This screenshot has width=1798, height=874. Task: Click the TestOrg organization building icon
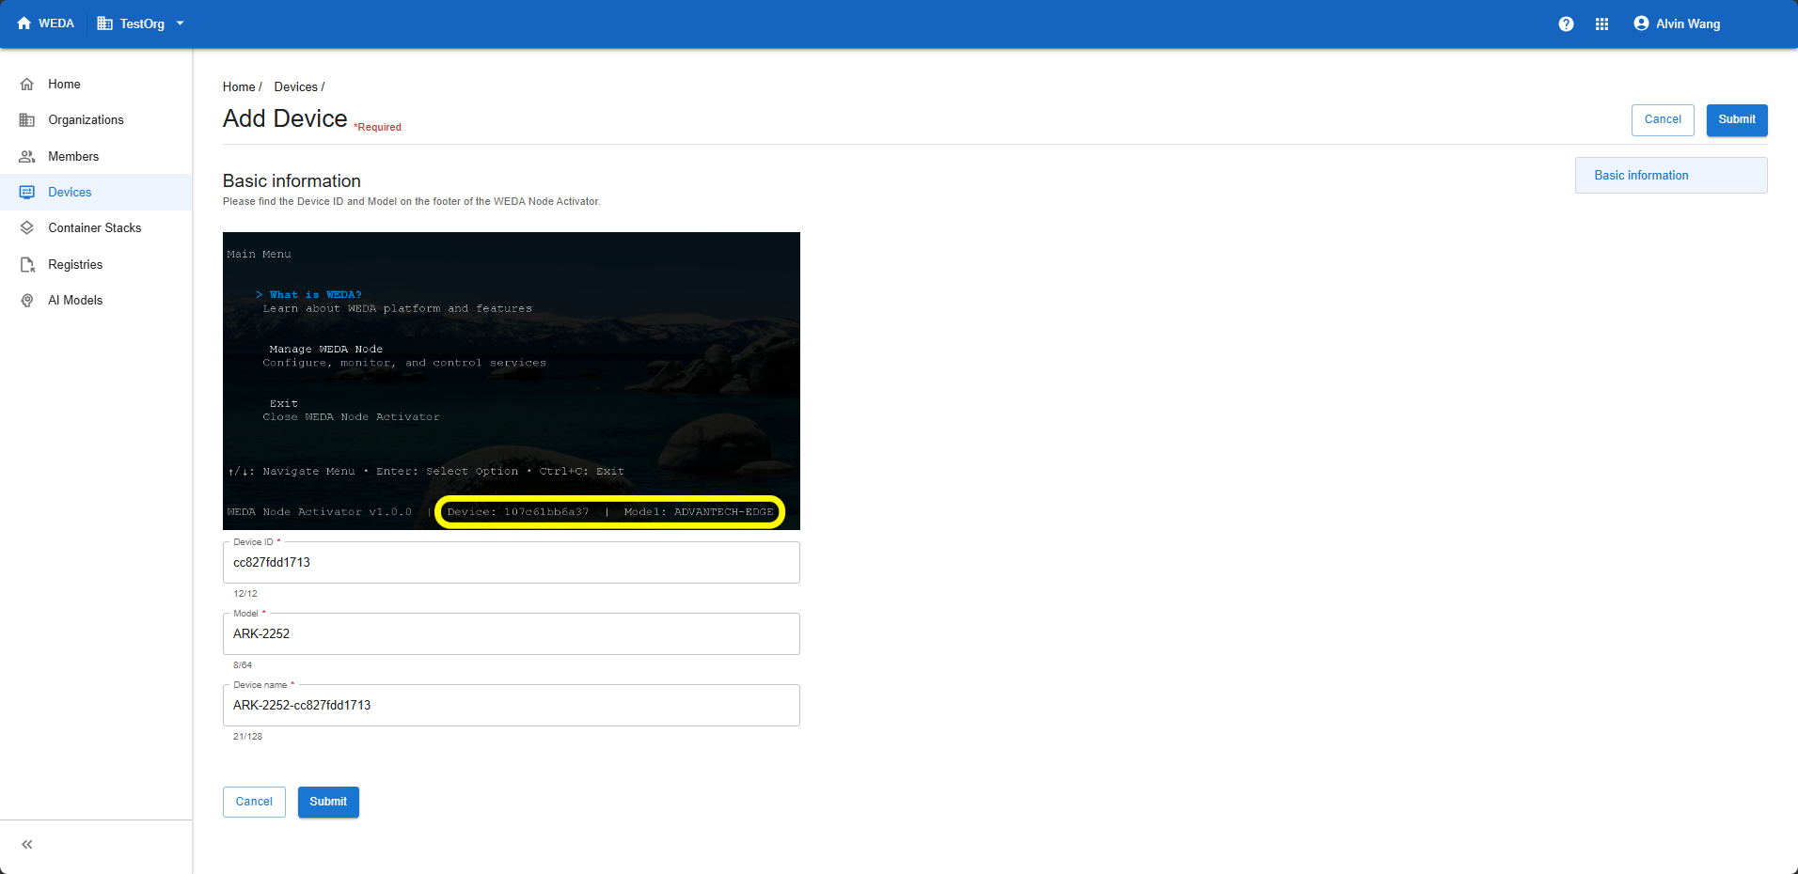(104, 23)
